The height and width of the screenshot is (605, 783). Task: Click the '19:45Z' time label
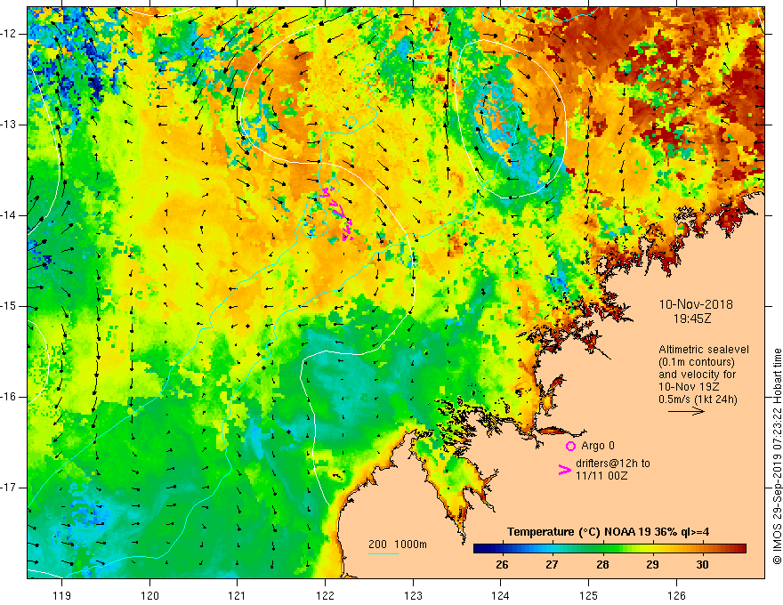[691, 318]
